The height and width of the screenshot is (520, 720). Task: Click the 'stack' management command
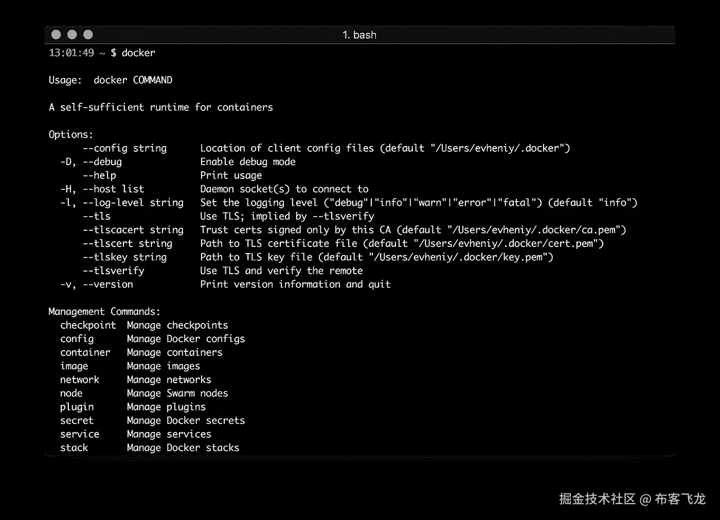point(74,448)
